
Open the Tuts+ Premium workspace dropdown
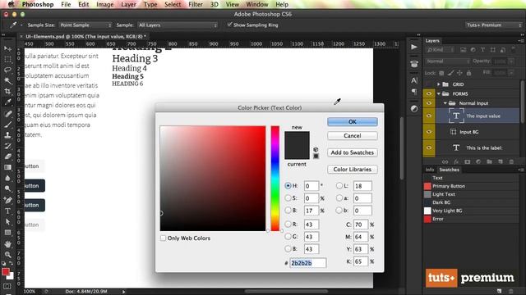coord(493,25)
